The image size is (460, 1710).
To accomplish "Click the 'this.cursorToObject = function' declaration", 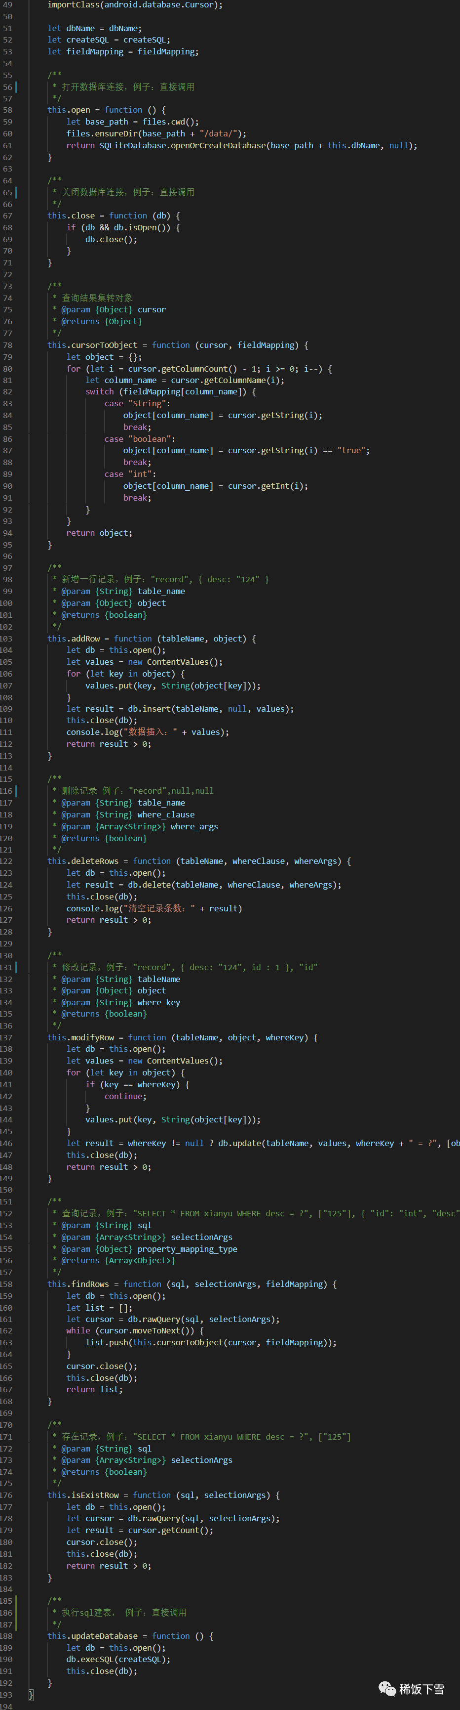I will tap(178, 345).
